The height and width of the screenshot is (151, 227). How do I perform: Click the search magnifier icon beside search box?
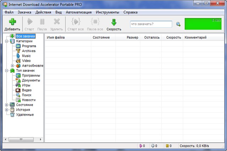click(178, 24)
